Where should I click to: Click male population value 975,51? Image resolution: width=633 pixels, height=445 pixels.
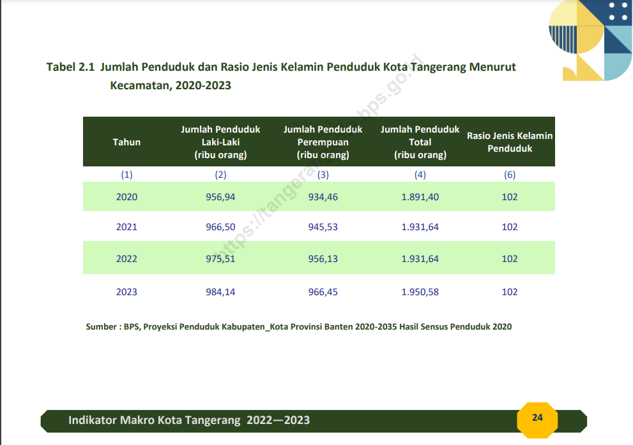coord(220,259)
